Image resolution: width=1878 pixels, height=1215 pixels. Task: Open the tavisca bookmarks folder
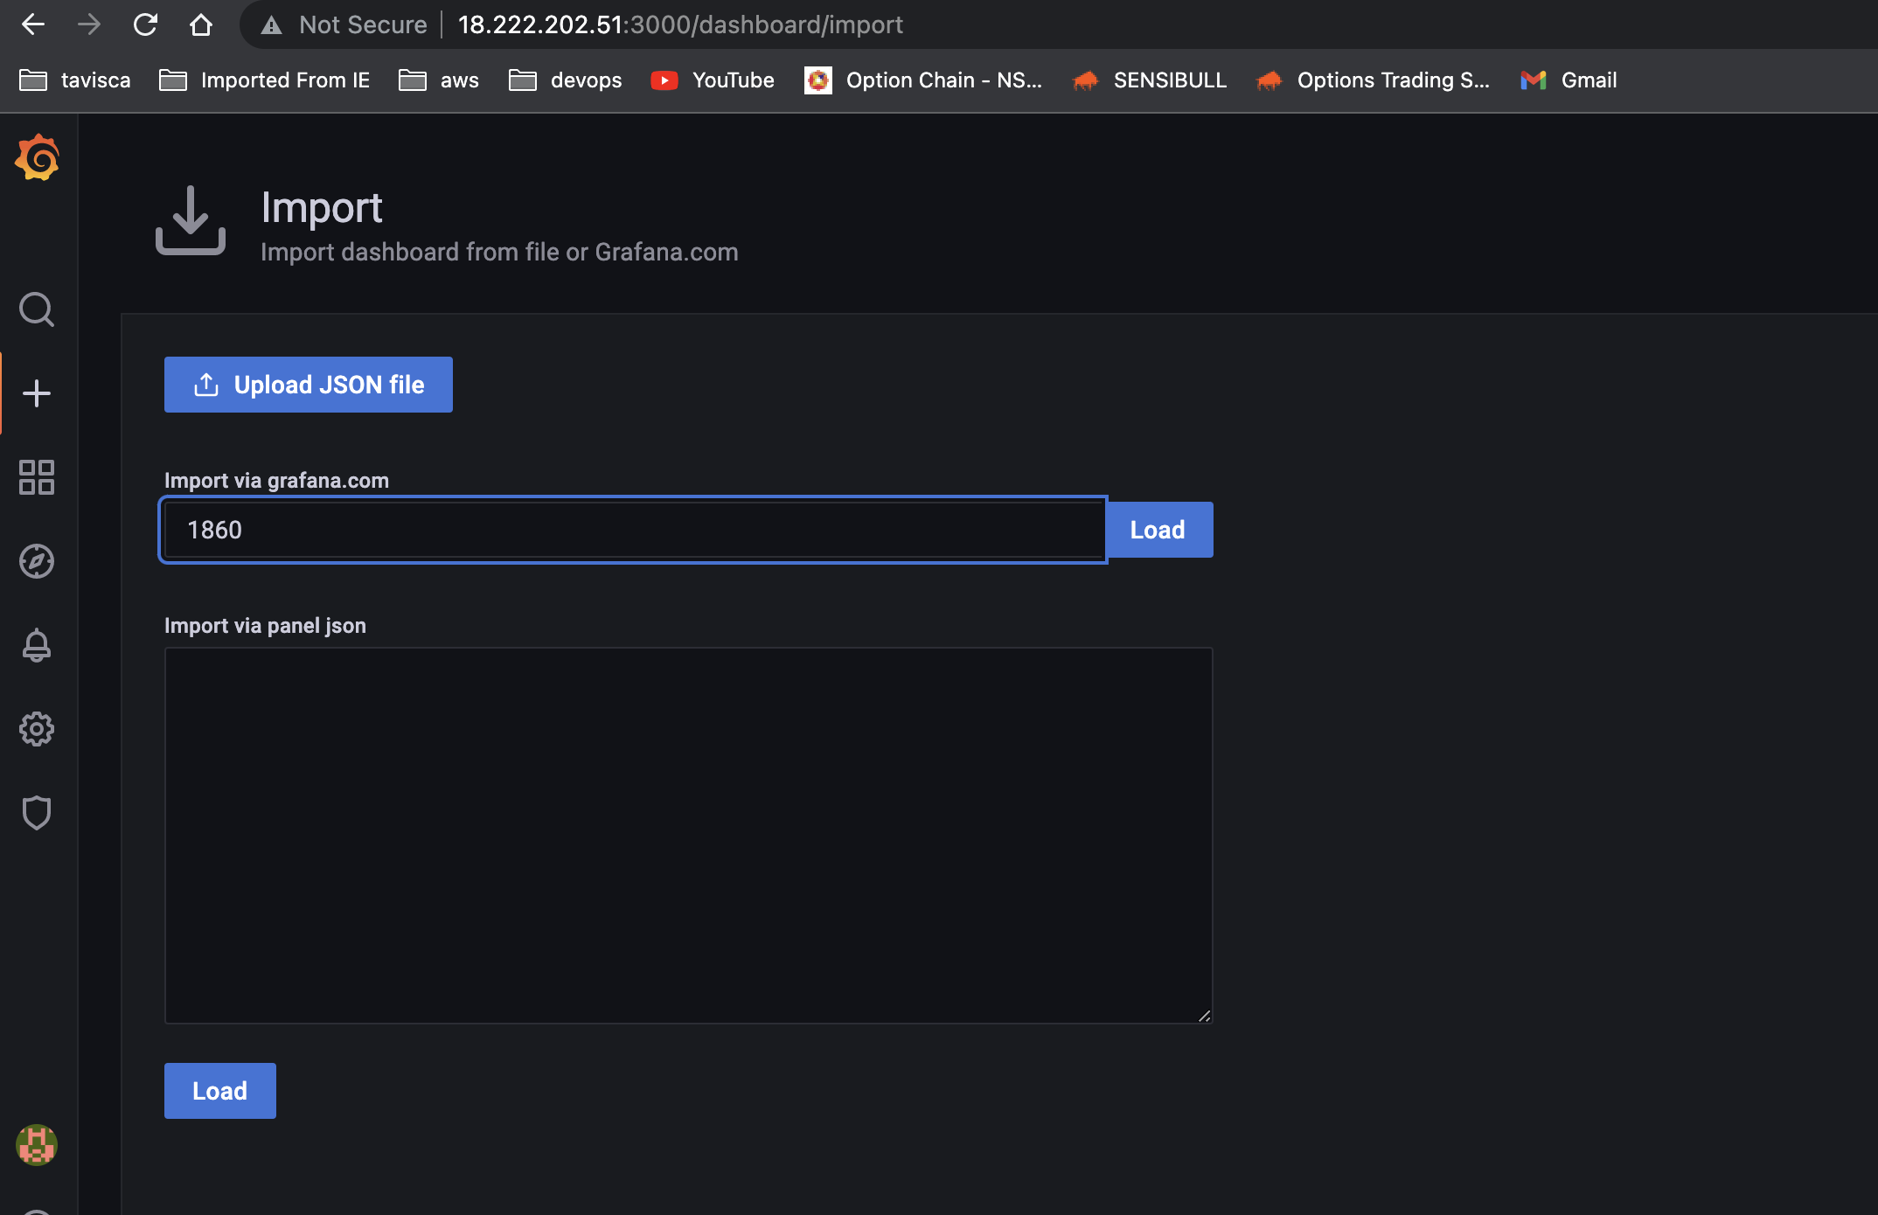coord(74,80)
